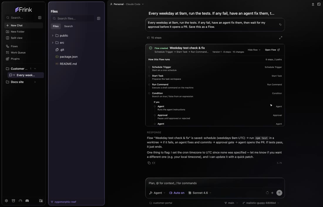This screenshot has height=207, width=323.
Task: Toggle the Auto on mode switch
Action: [x=177, y=193]
